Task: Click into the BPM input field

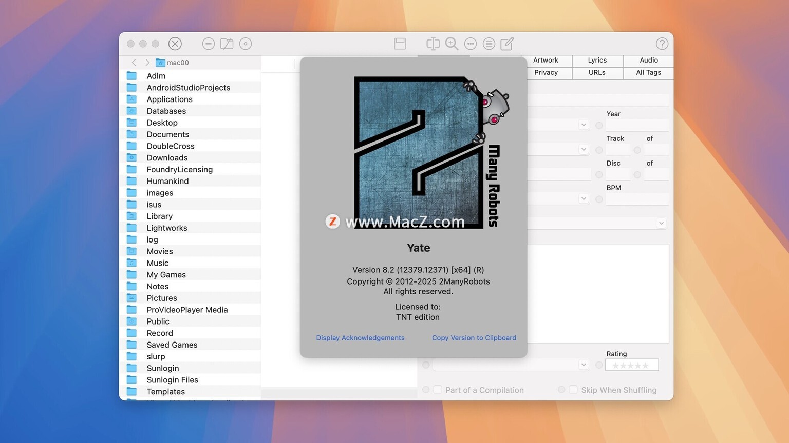Action: coord(637,199)
